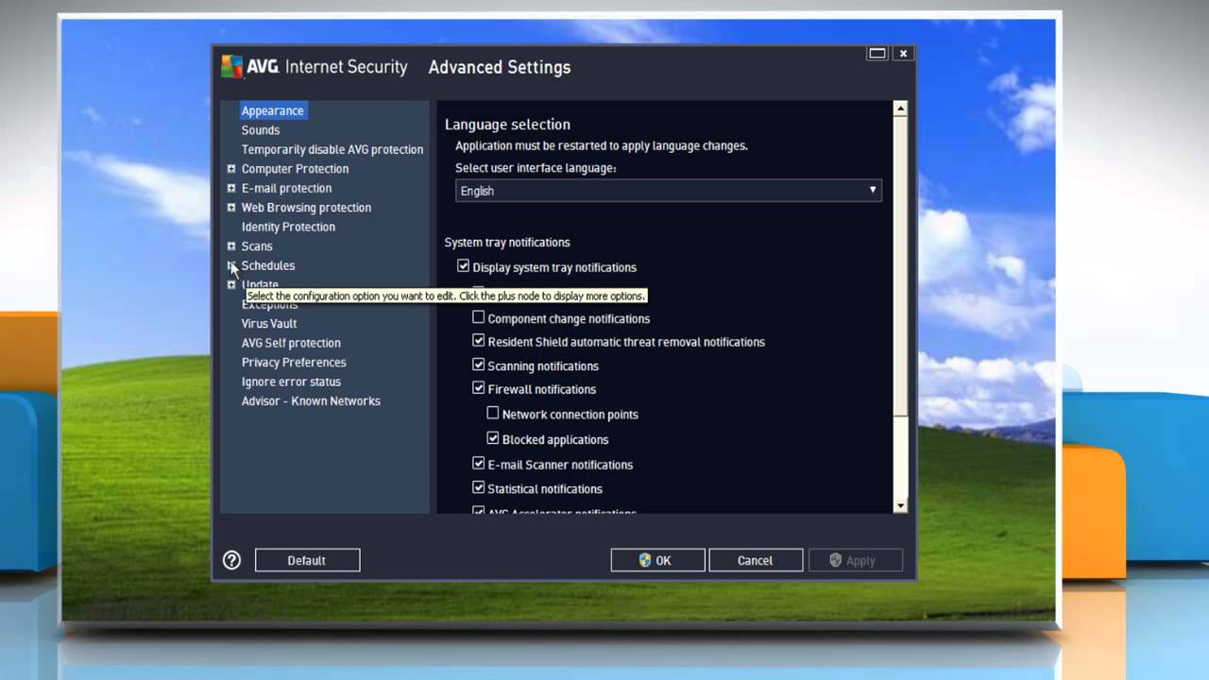This screenshot has height=680, width=1209.
Task: Open Virus Vault settings
Action: [269, 323]
